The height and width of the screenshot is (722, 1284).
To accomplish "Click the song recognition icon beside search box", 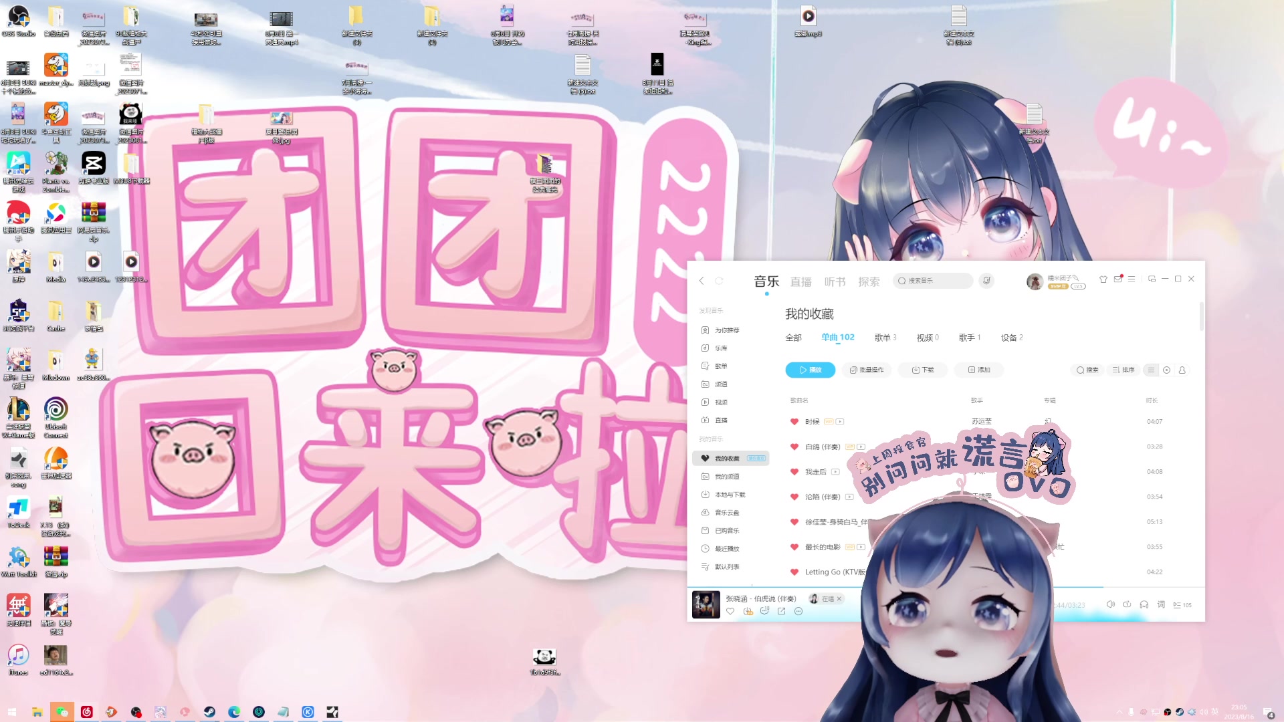I will click(986, 281).
